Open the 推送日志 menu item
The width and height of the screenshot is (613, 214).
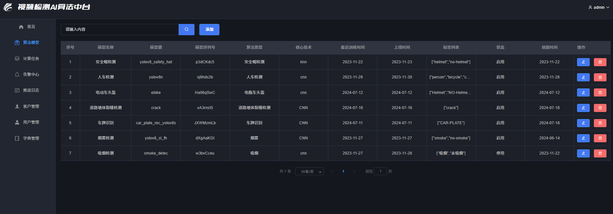tap(27, 90)
